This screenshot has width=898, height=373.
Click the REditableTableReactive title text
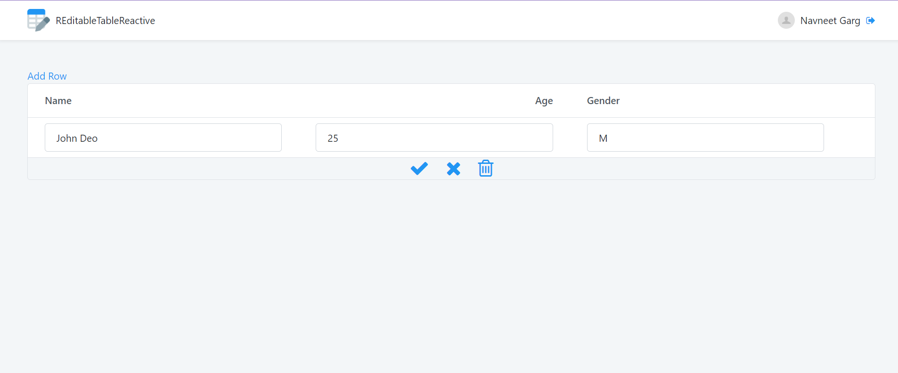pyautogui.click(x=105, y=21)
